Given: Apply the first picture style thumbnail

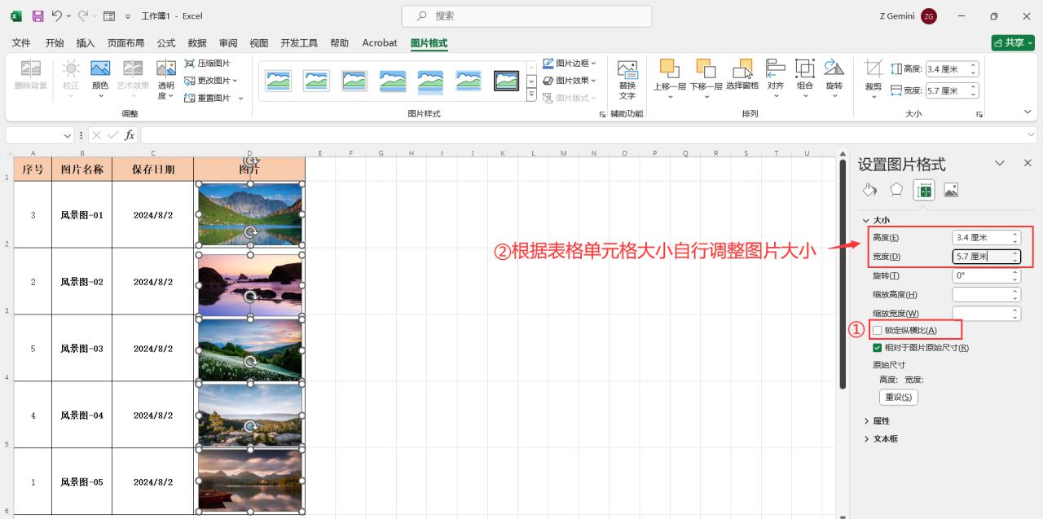Looking at the screenshot, I should click(x=278, y=81).
